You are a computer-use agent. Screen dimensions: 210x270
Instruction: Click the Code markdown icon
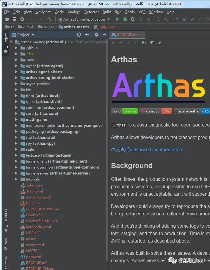pyautogui.click(x=136, y=42)
